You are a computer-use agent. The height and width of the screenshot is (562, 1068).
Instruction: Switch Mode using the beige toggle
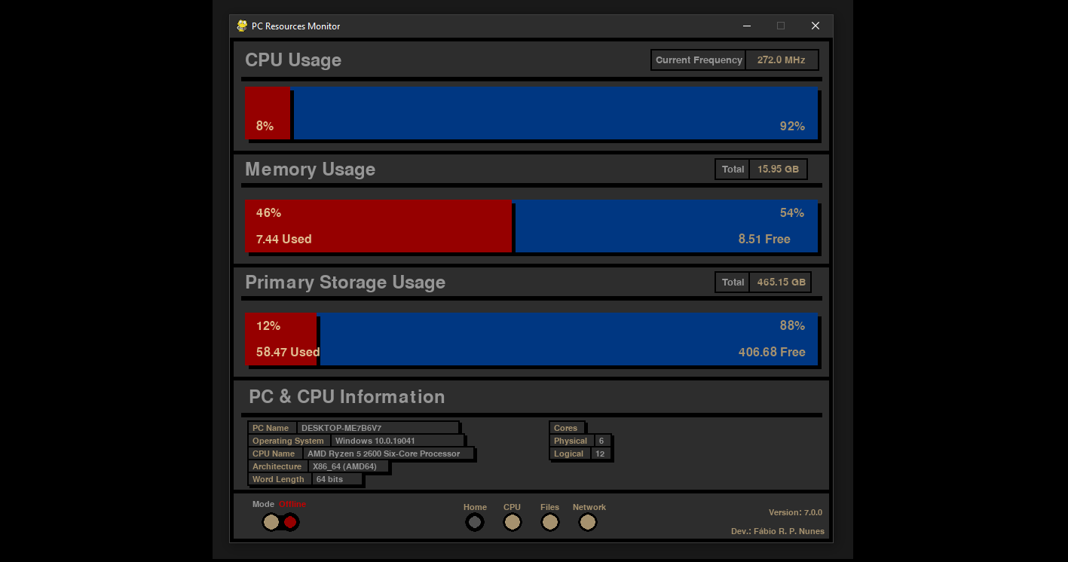tap(271, 521)
